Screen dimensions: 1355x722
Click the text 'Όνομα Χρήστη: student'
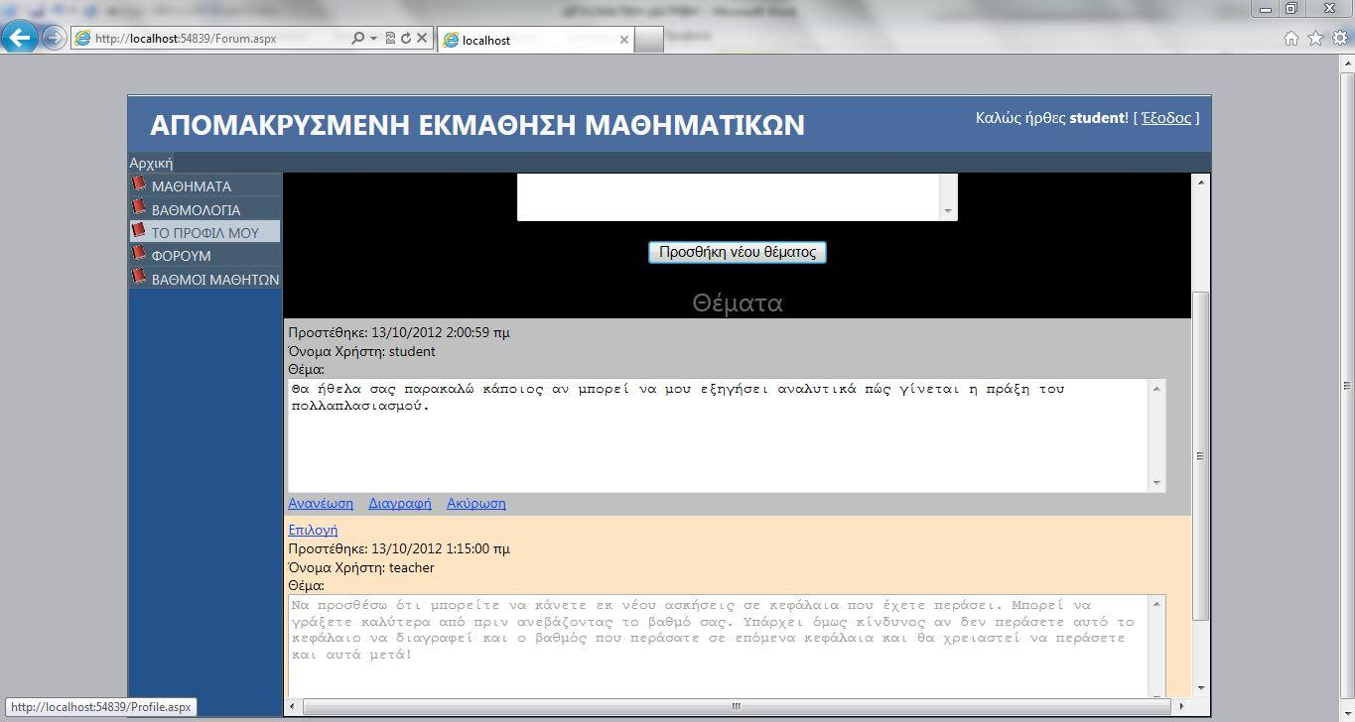[361, 351]
